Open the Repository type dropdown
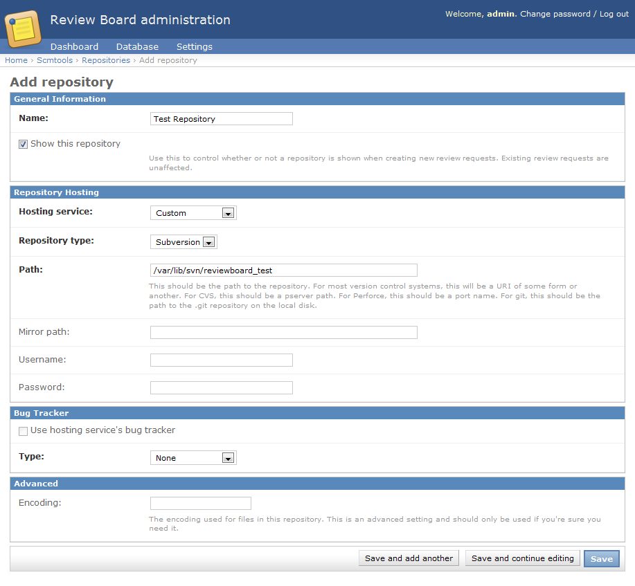The height and width of the screenshot is (586, 635). point(184,242)
